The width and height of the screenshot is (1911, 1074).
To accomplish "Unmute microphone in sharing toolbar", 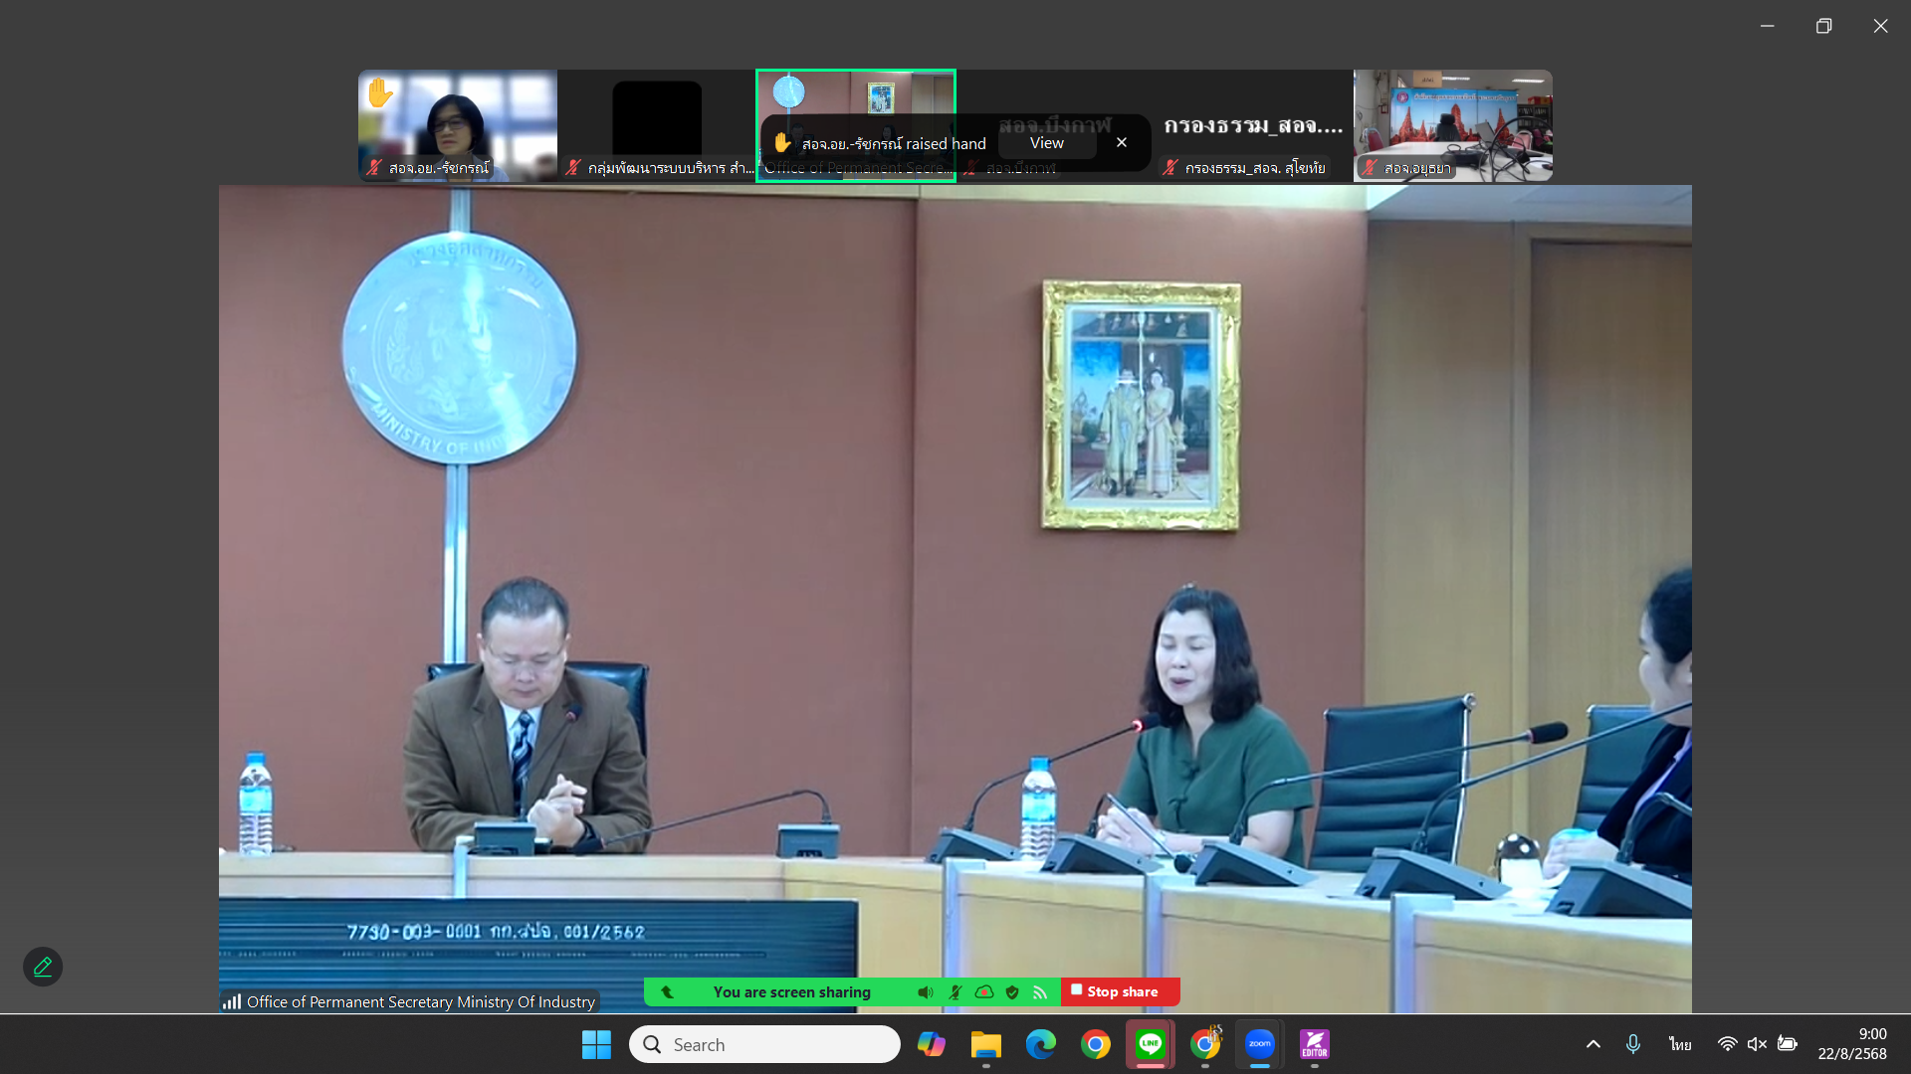I will tap(955, 991).
